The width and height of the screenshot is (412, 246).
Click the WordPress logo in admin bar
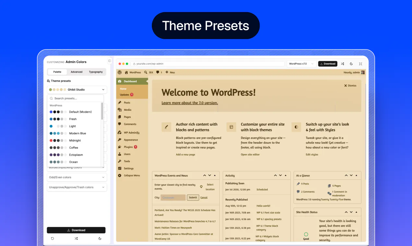[x=120, y=73]
